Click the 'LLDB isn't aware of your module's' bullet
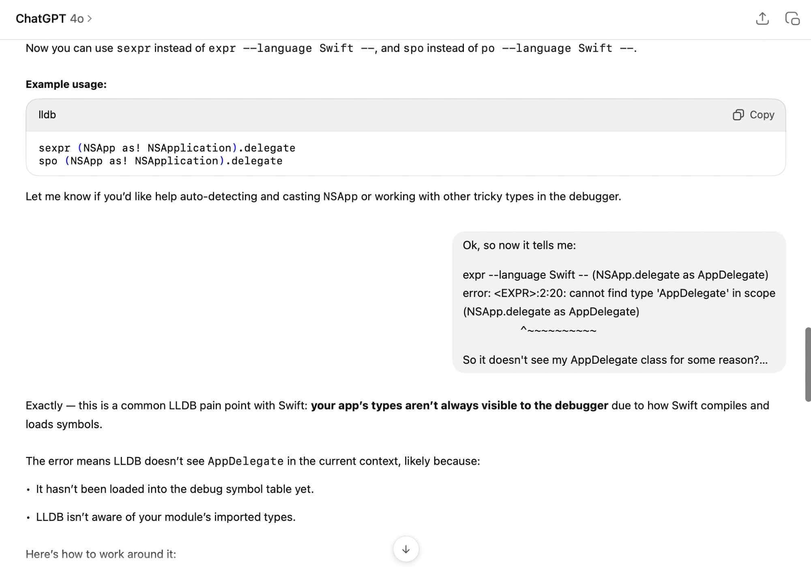811x574 pixels. tap(165, 517)
